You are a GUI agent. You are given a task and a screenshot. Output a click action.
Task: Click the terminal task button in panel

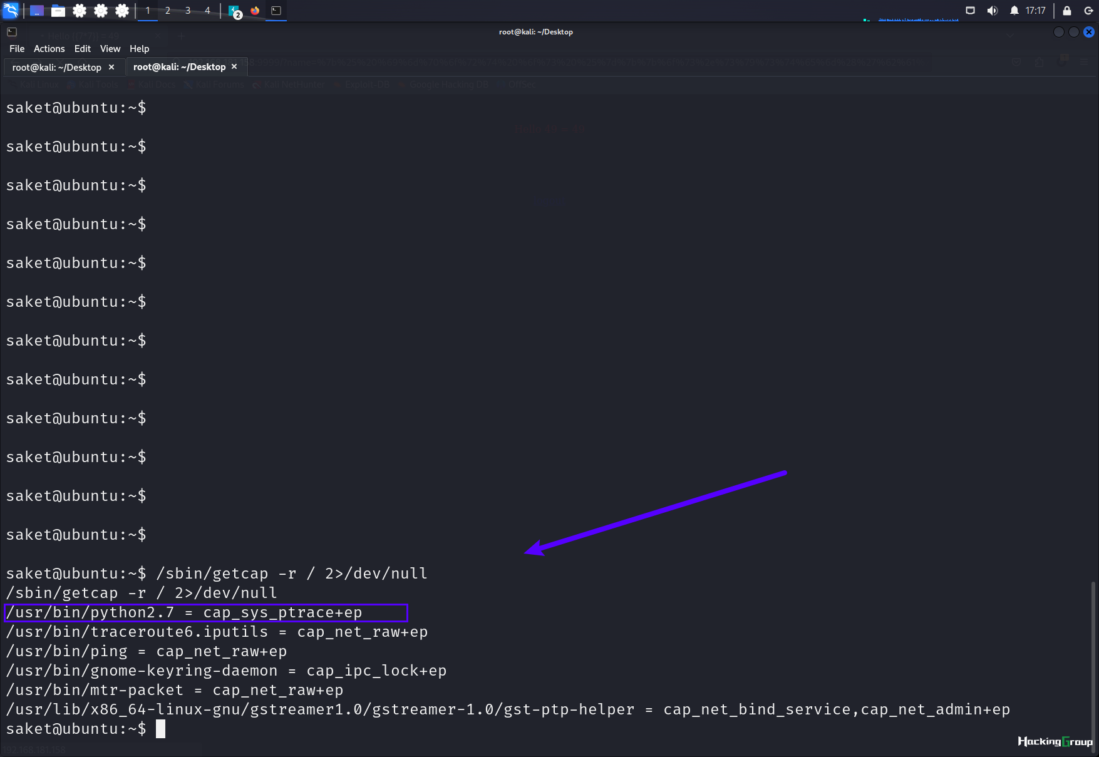click(276, 11)
